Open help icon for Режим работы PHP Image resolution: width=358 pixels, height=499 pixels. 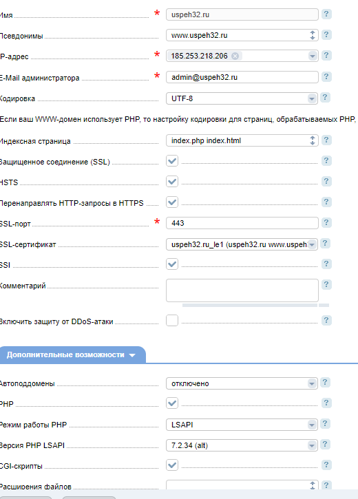point(325,423)
